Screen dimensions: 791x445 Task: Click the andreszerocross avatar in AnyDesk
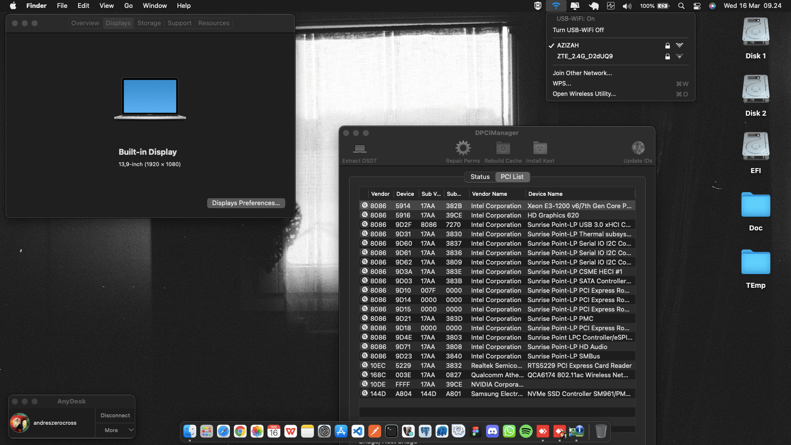click(20, 423)
